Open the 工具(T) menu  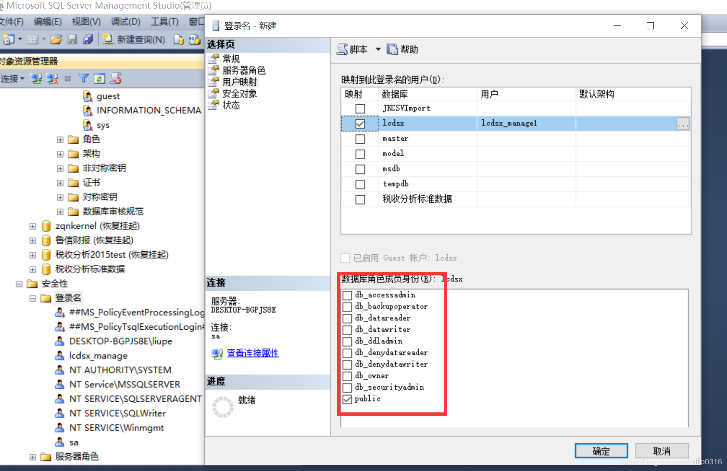pyautogui.click(x=164, y=22)
